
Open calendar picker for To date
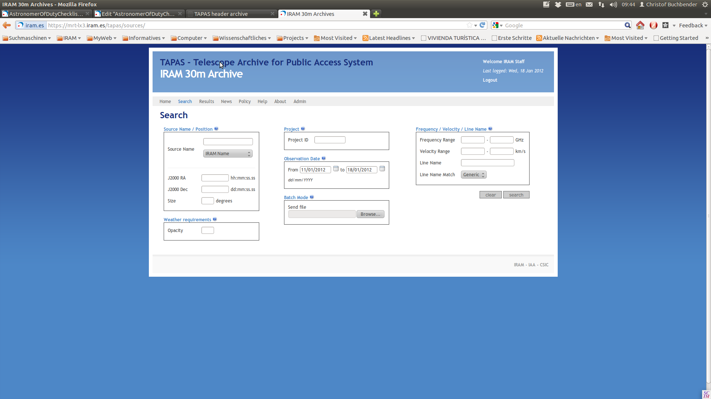(x=382, y=169)
